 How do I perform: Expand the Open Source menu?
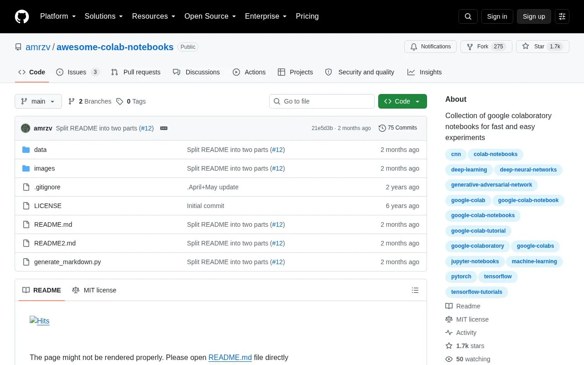[210, 16]
